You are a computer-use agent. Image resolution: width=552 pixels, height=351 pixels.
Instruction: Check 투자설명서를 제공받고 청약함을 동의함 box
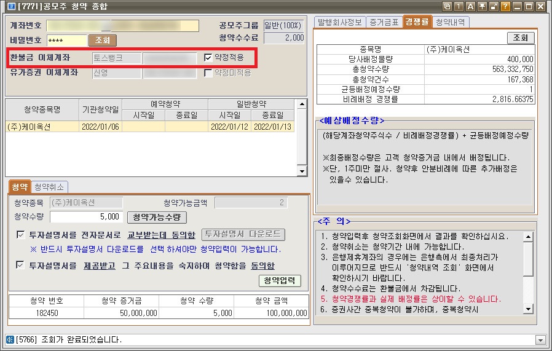point(21,265)
